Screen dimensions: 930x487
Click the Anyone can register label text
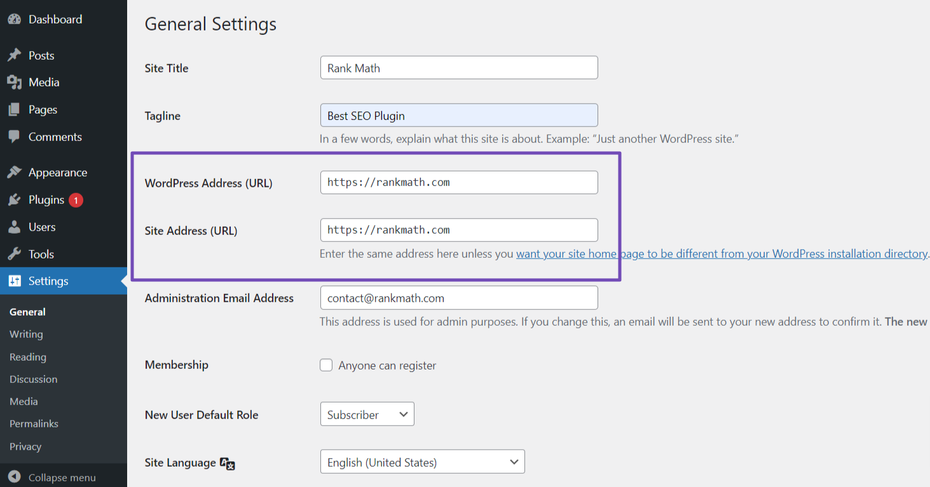point(387,366)
